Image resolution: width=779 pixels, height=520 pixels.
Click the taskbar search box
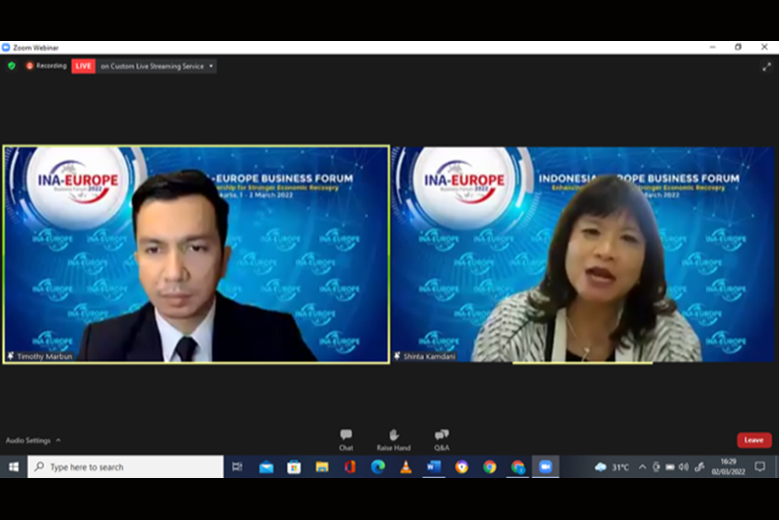[126, 467]
